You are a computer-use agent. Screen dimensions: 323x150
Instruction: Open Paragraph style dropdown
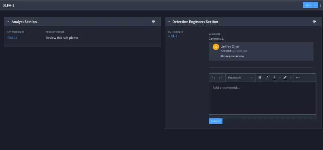coord(240,78)
